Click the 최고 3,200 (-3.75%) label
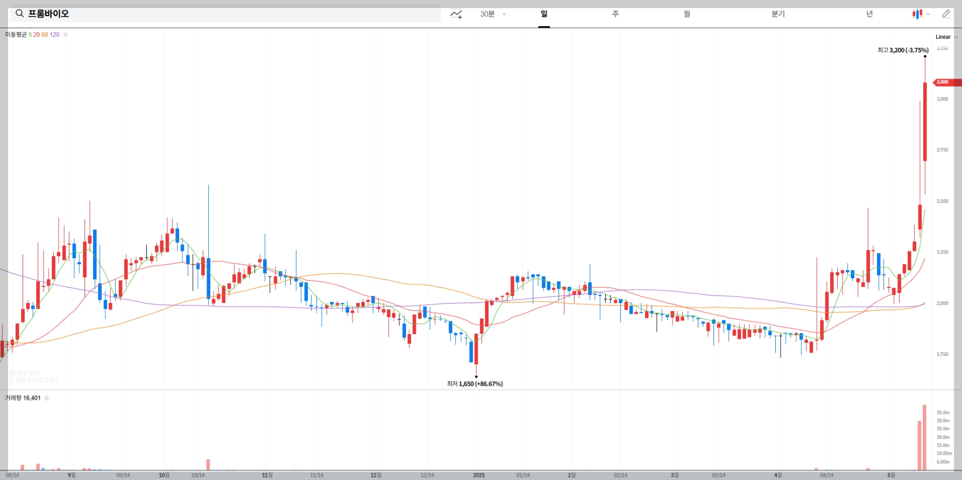Image resolution: width=962 pixels, height=480 pixels. tap(903, 50)
